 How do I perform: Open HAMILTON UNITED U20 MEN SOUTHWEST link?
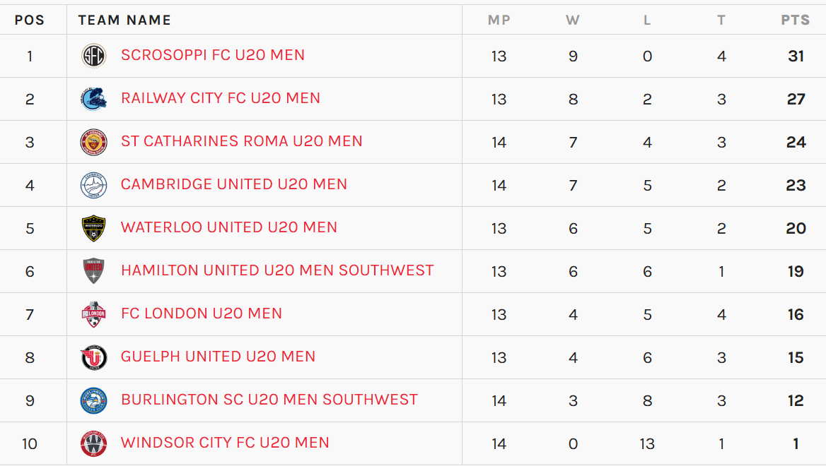click(278, 270)
